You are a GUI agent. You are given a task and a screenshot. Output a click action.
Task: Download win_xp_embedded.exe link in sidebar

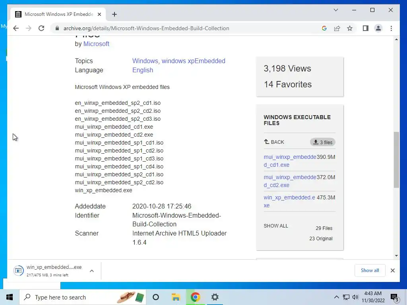click(289, 201)
